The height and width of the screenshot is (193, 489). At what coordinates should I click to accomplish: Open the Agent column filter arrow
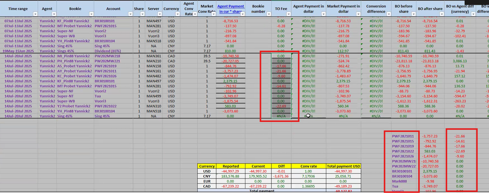[x=54, y=14]
